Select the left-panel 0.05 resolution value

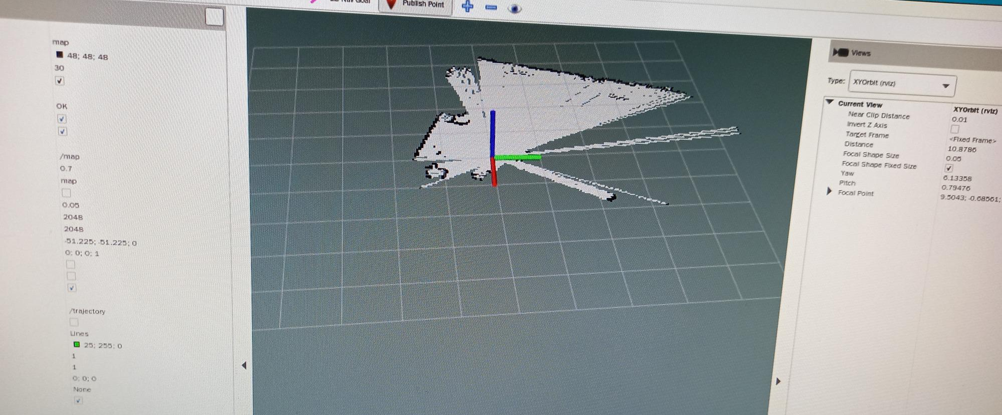click(x=71, y=205)
